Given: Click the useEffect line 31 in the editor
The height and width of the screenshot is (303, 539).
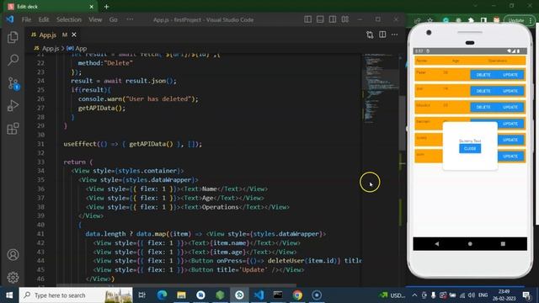Looking at the screenshot, I should tap(133, 144).
